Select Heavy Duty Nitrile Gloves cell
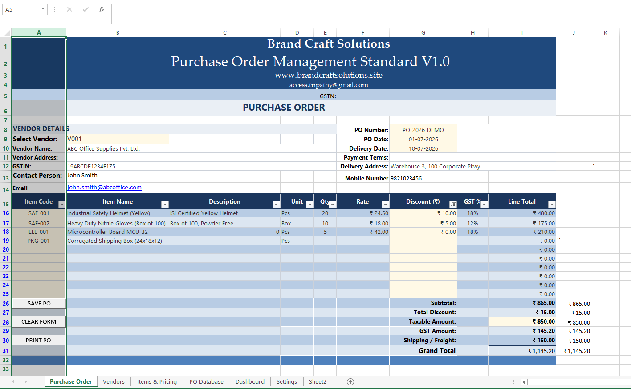Screen dimensions: 631x389 118,223
